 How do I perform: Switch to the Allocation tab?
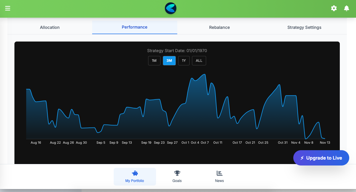(49, 27)
